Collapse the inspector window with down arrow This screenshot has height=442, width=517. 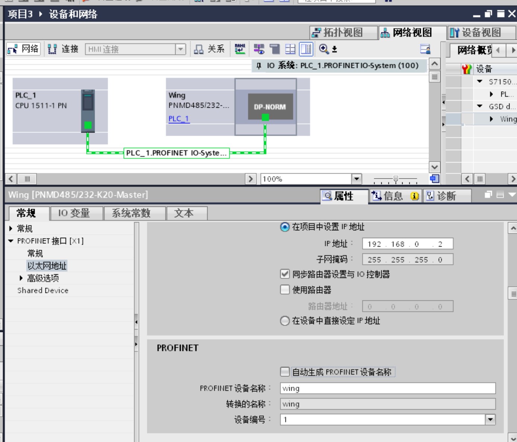pyautogui.click(x=512, y=195)
